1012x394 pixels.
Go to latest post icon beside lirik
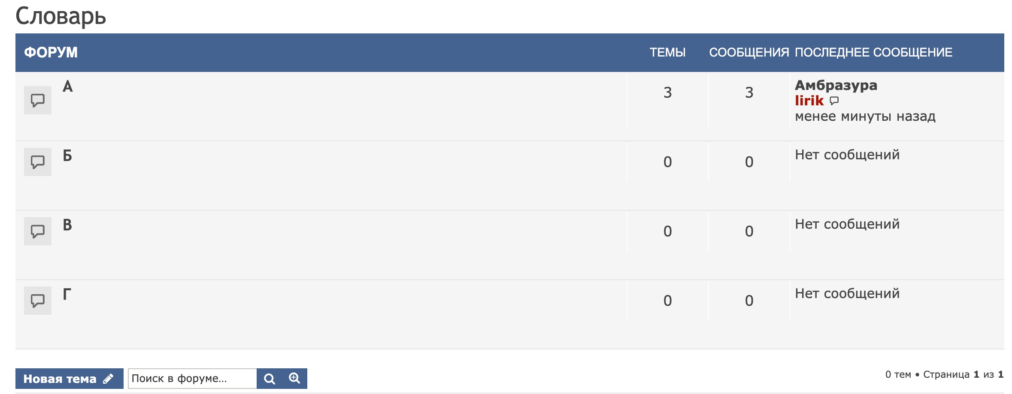(834, 101)
